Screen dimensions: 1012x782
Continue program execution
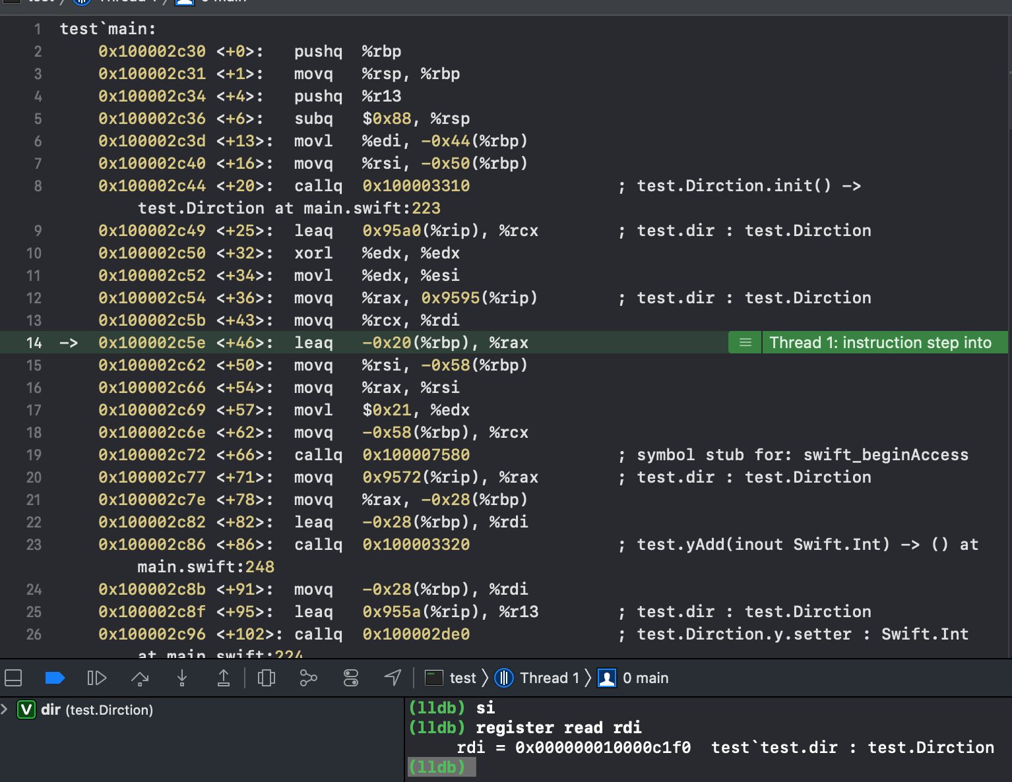97,678
